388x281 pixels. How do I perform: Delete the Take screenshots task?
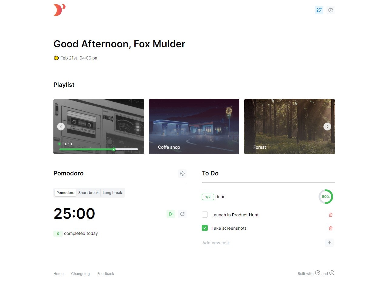coord(331,228)
